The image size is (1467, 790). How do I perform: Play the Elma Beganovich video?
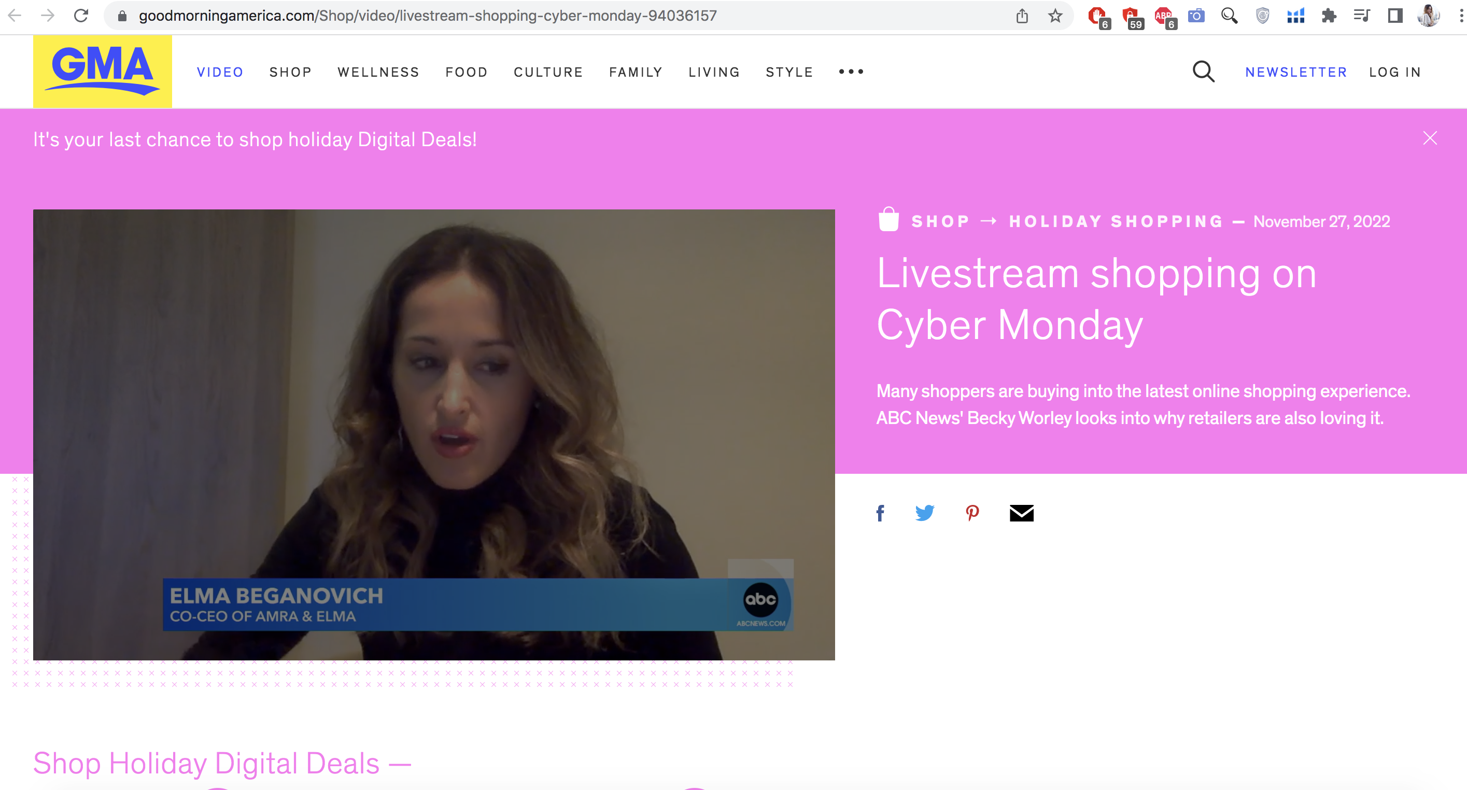(x=434, y=434)
